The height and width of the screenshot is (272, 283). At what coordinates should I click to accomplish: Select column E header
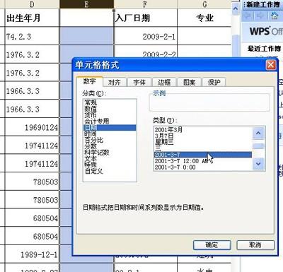pyautogui.click(x=86, y=4)
